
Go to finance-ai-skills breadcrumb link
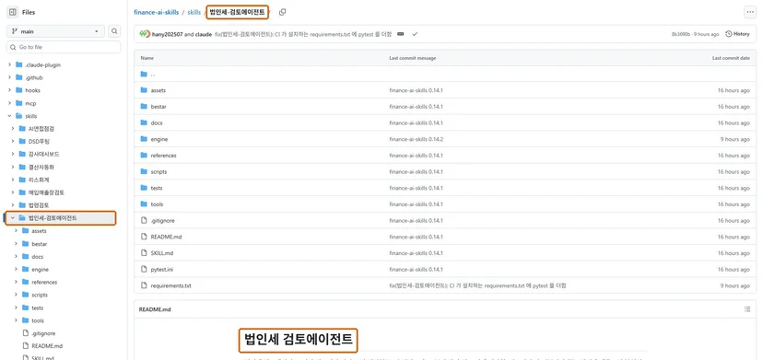[x=157, y=12]
